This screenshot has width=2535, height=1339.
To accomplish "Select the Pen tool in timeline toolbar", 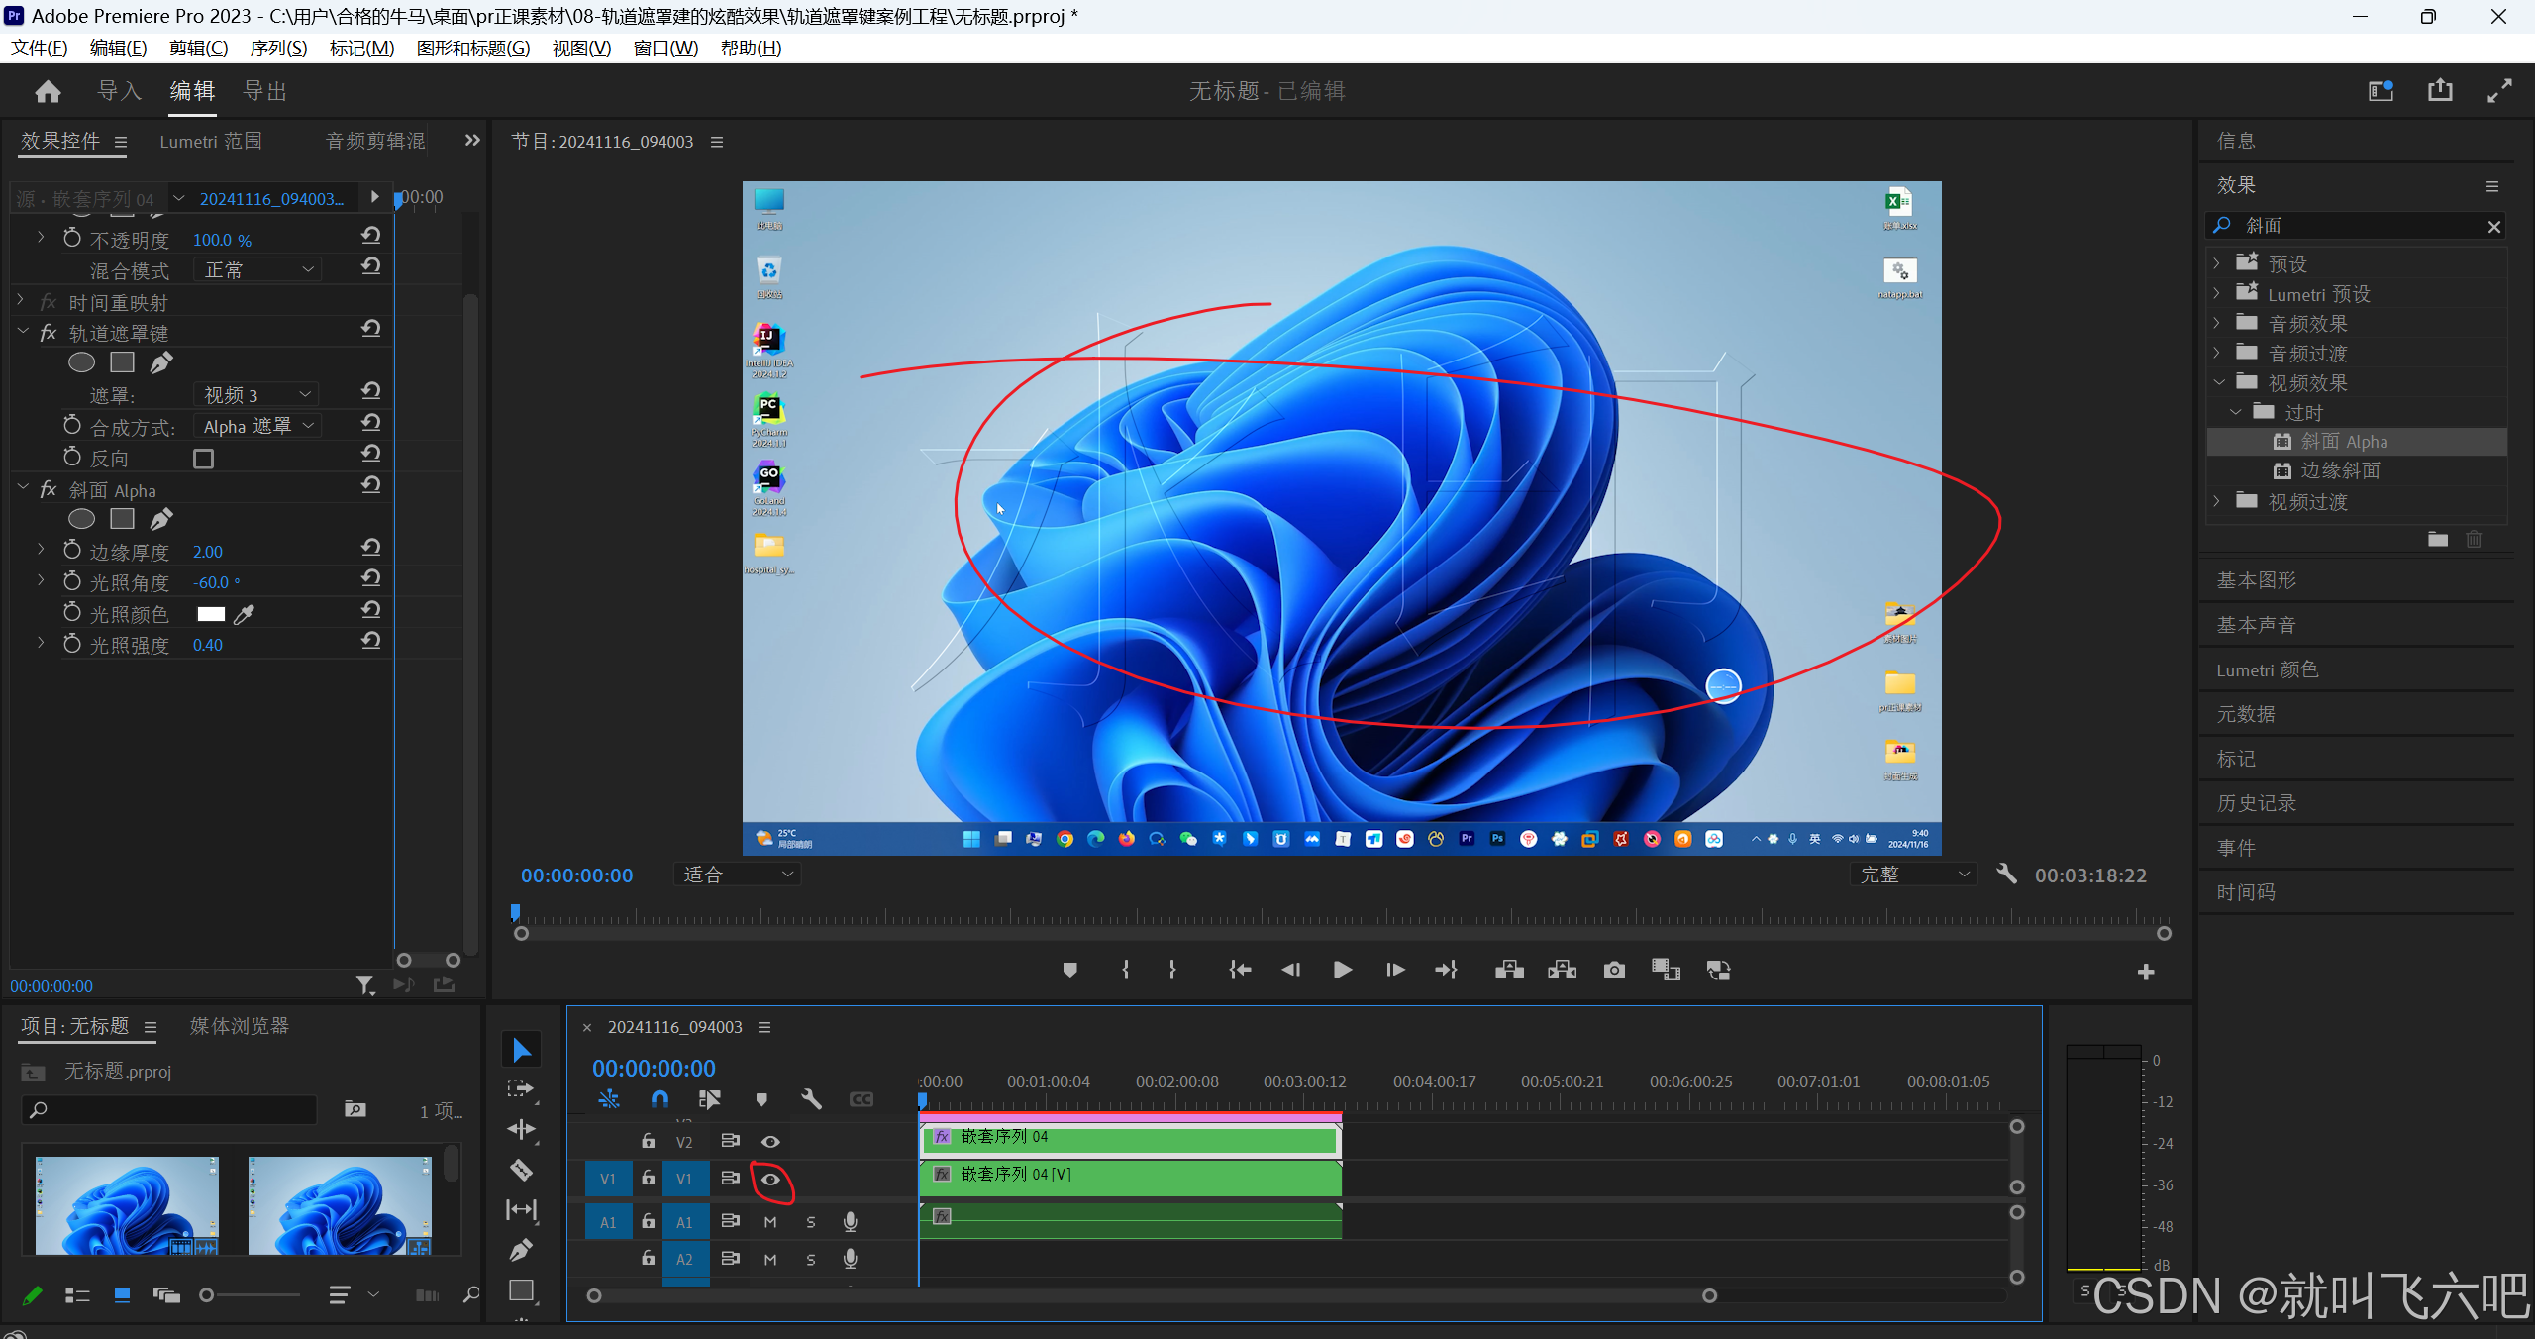I will (x=521, y=1250).
